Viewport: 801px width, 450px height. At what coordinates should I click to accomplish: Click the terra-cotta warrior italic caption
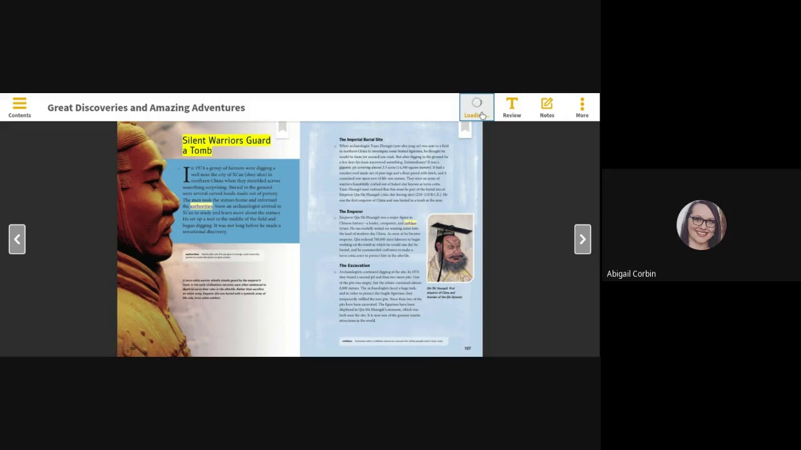(224, 289)
